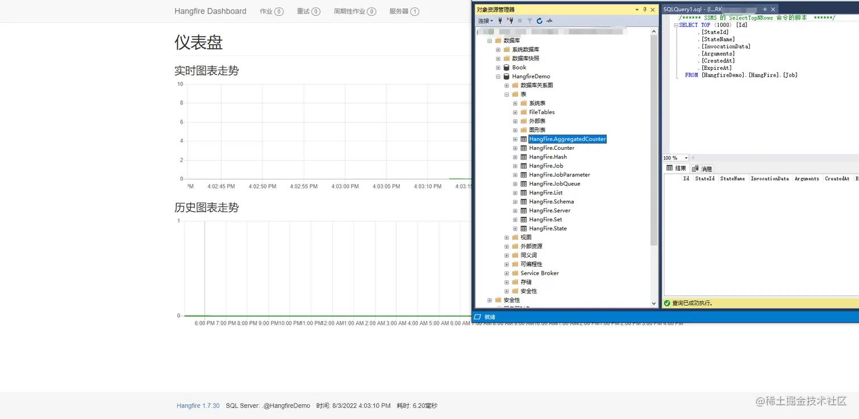Select the HangFire.AggregatedCounter table
This screenshot has height=419, width=859.
click(x=567, y=139)
